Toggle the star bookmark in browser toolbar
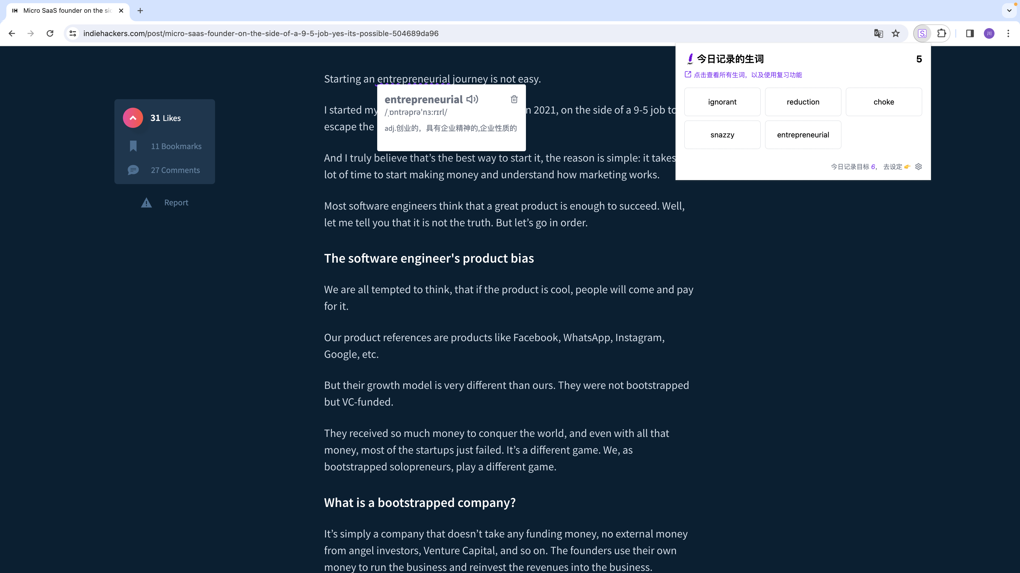This screenshot has width=1020, height=573. pyautogui.click(x=896, y=33)
